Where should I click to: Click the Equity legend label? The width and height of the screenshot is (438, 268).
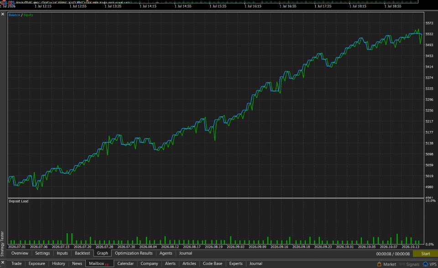point(28,15)
